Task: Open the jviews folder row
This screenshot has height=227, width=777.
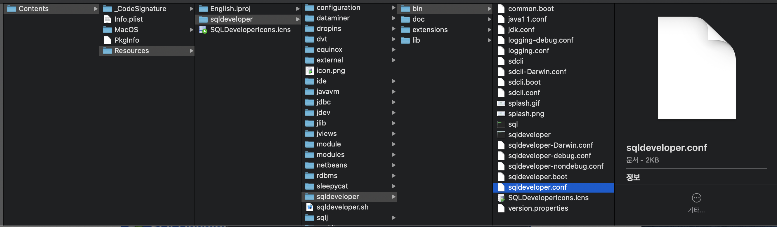Action: pyautogui.click(x=349, y=134)
